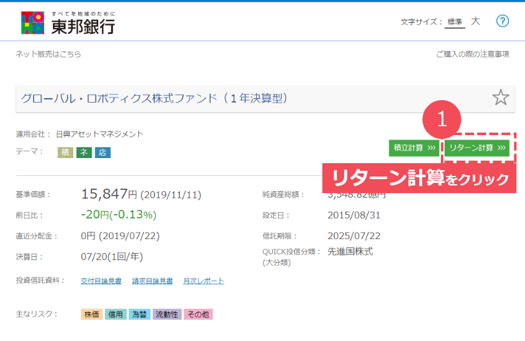Select the ネ theme badge
Viewport: 525px width, 341px height.
[x=84, y=152]
